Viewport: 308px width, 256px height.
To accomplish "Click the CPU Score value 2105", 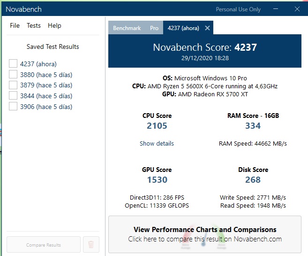I will (x=157, y=126).
